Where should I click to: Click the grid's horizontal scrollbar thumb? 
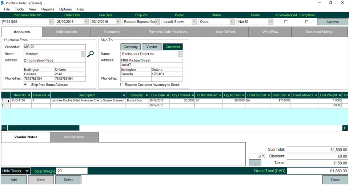pos(43,128)
